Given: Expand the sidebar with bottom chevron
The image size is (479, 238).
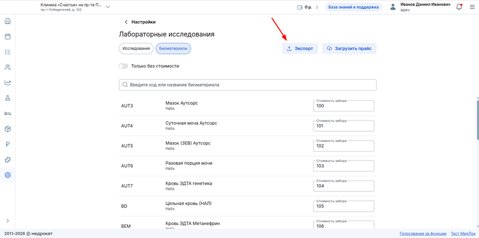Looking at the screenshot, I should tap(8, 221).
